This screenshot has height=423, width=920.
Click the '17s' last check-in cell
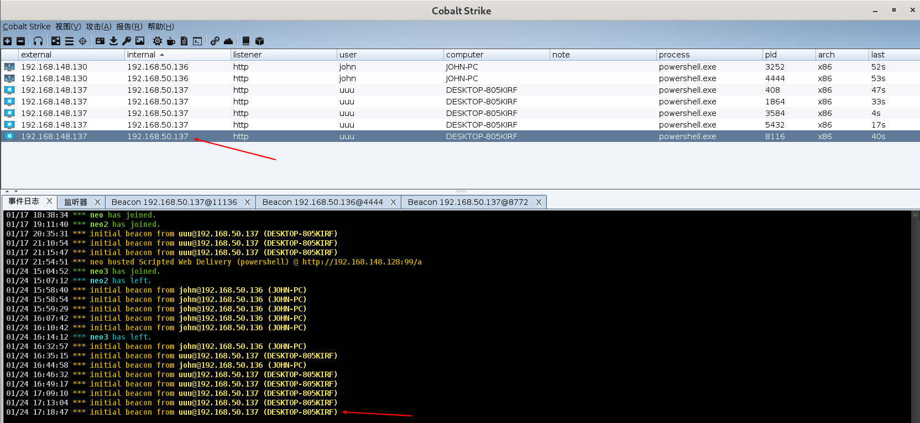(x=878, y=125)
